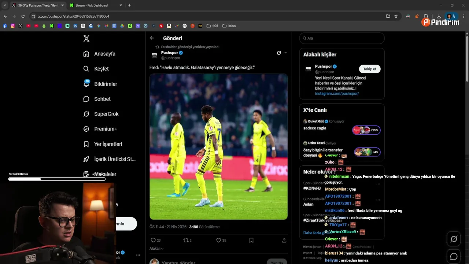Screen dimensions: 469x264
Task: Open the floating messages chat button
Action: (x=454, y=257)
